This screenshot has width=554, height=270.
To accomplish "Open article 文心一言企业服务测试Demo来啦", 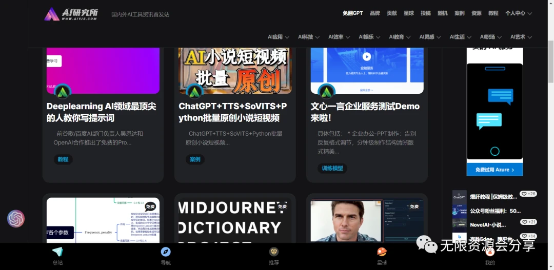I will (365, 112).
